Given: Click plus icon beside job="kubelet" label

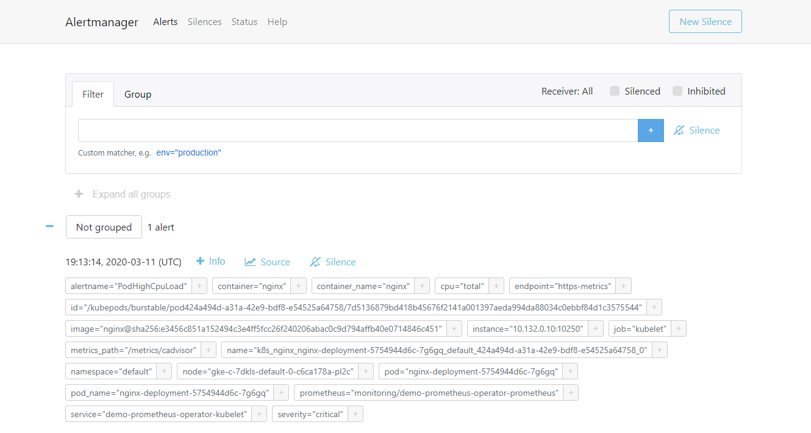Looking at the screenshot, I should tap(679, 329).
